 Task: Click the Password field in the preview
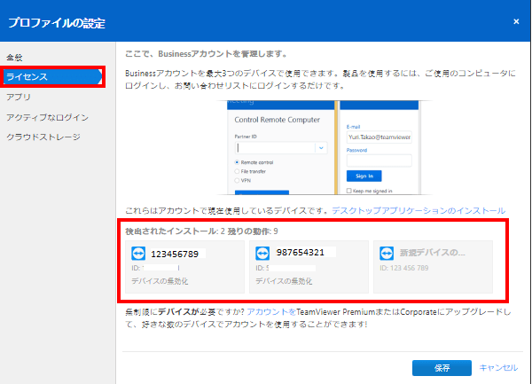[379, 161]
